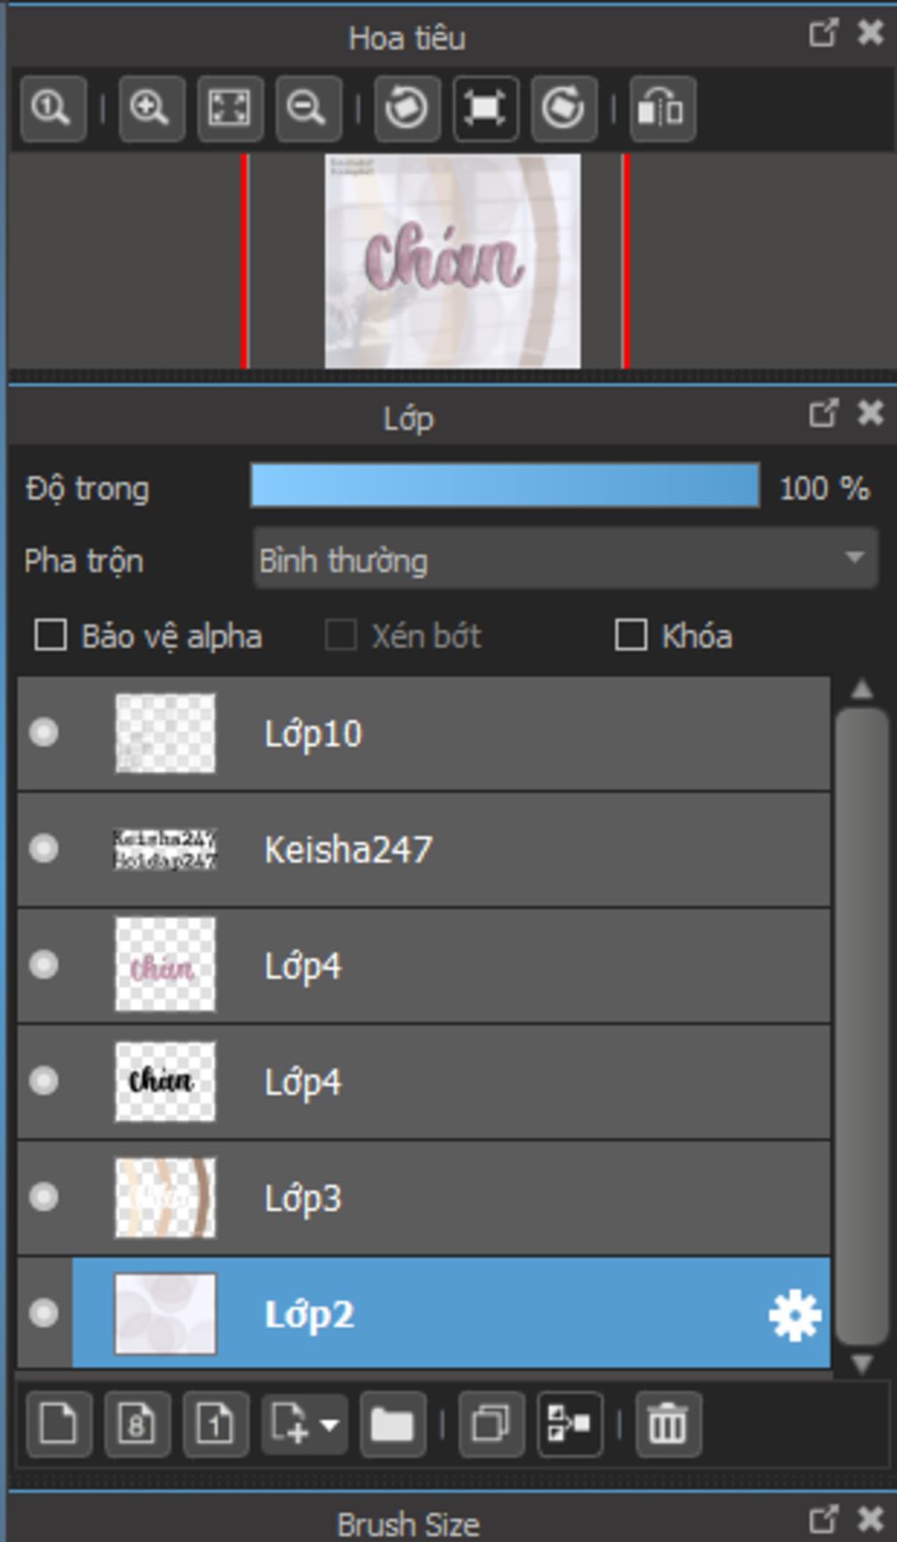
Task: Click the zoom in navigator icon
Action: (x=151, y=109)
